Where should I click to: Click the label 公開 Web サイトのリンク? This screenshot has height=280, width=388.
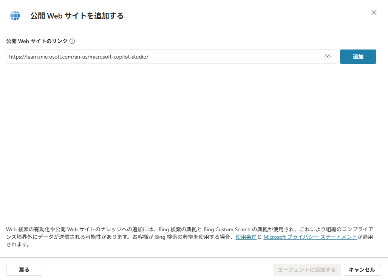click(x=37, y=41)
